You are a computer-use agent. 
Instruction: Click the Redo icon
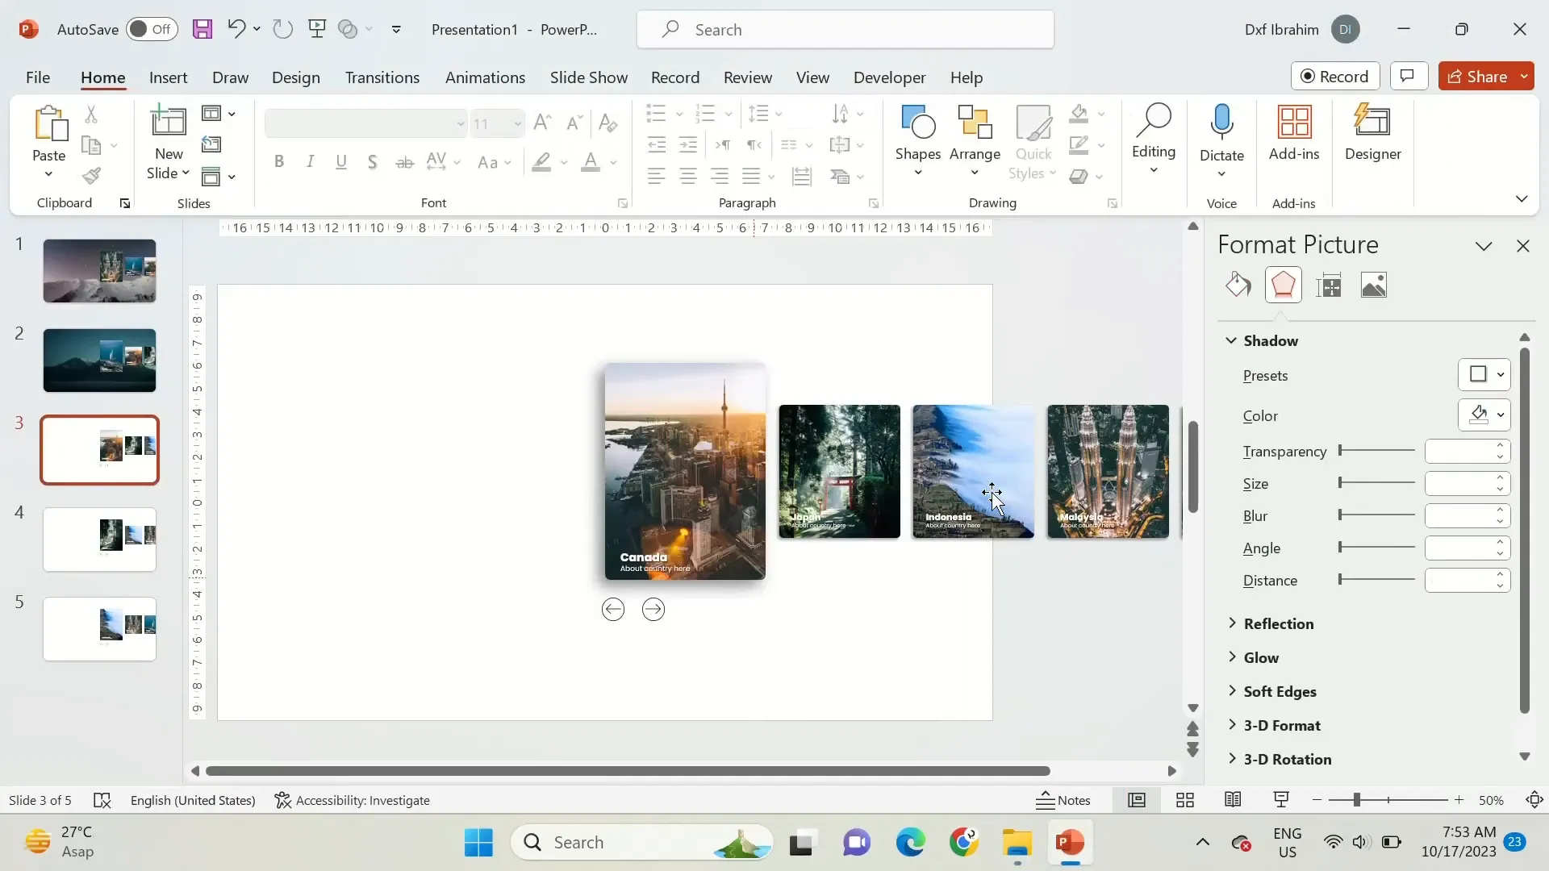coord(282,30)
